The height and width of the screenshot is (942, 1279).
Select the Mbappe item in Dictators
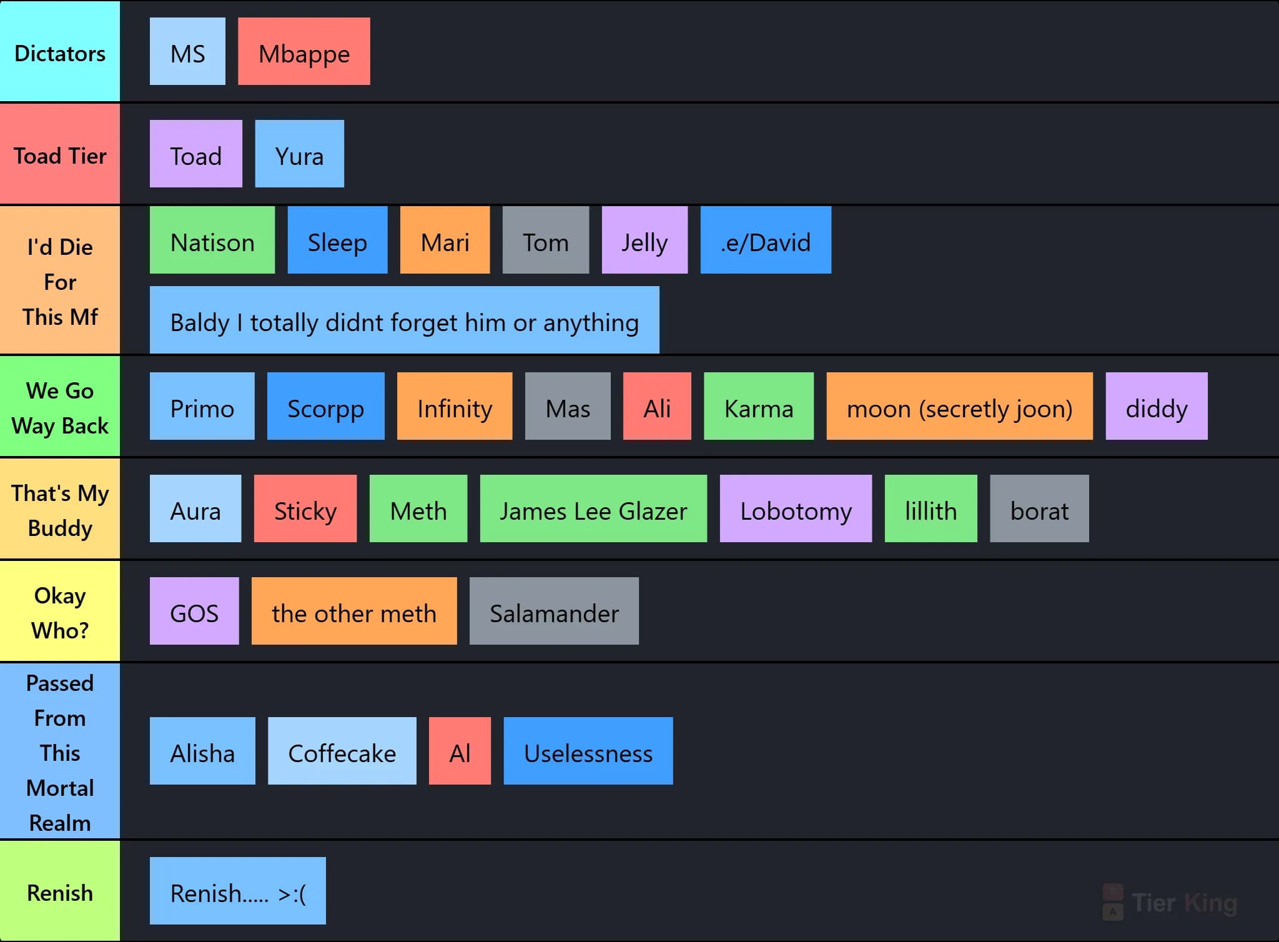pos(304,51)
